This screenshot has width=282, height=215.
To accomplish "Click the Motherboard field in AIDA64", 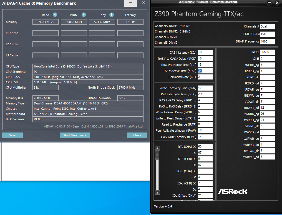I will (x=88, y=114).
